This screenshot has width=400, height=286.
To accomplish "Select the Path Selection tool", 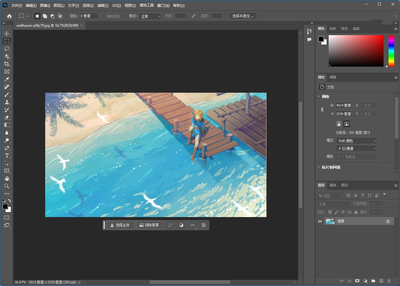I will (7, 163).
